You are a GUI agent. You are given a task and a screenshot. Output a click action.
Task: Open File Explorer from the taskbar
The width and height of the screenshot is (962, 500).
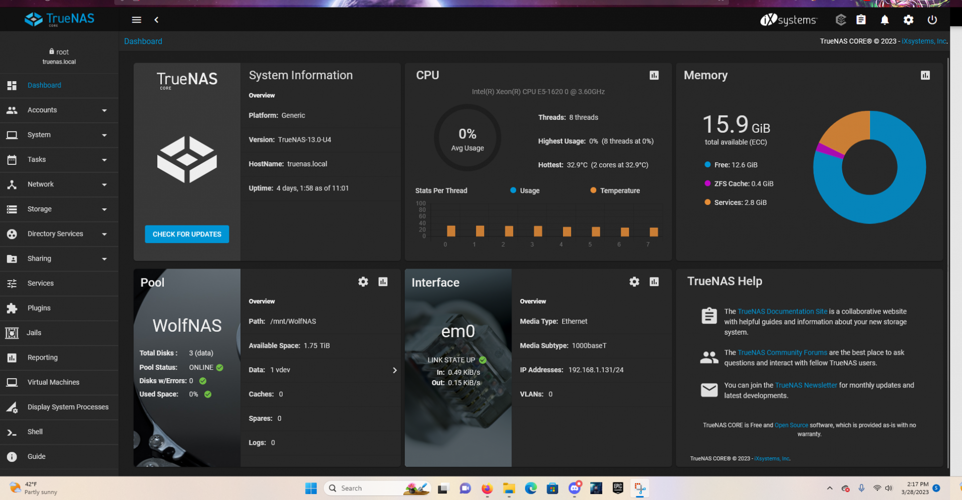click(x=509, y=488)
